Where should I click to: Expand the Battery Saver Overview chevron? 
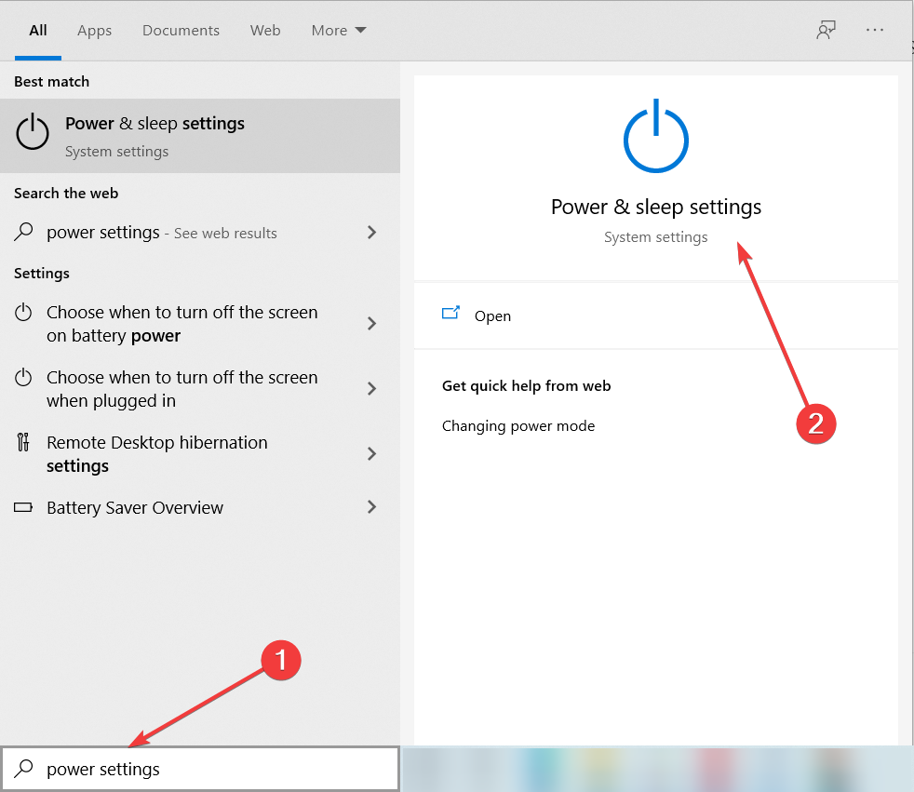click(x=371, y=507)
